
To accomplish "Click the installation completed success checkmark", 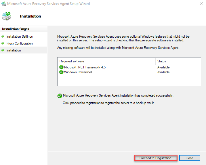I will 60,96.
